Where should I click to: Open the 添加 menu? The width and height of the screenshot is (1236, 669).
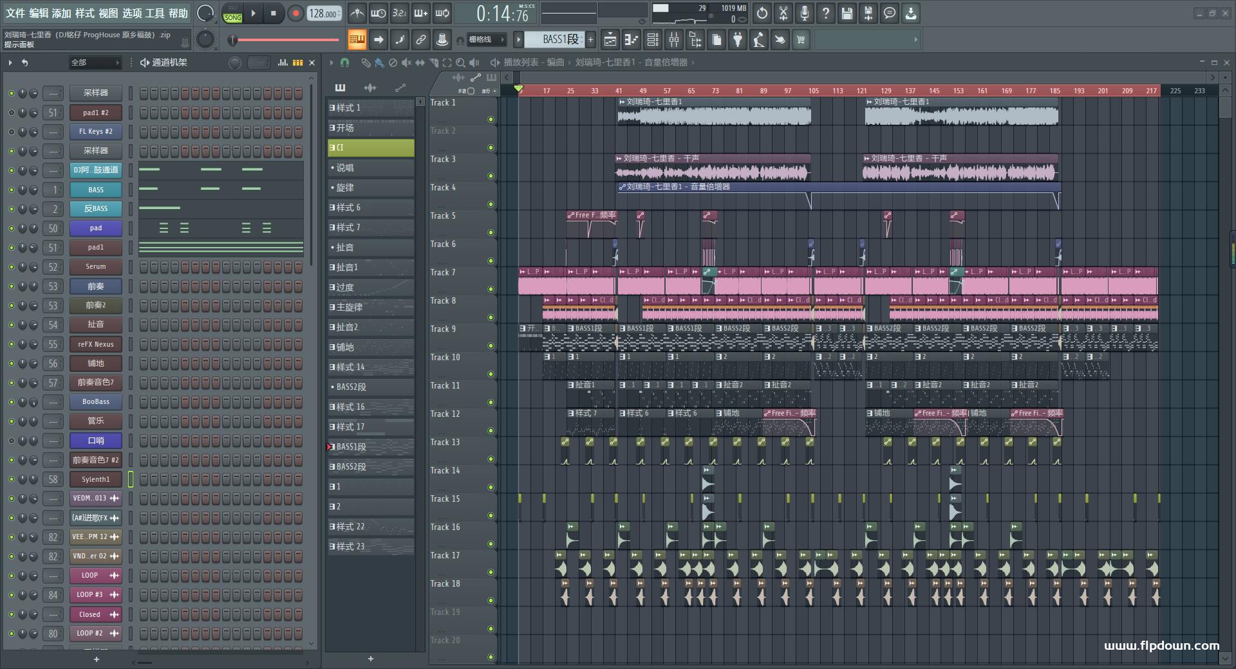tap(62, 13)
